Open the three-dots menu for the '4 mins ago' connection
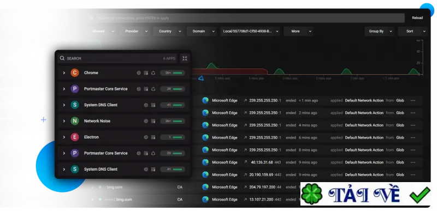Viewport: 437px width, 211px height. (x=413, y=125)
